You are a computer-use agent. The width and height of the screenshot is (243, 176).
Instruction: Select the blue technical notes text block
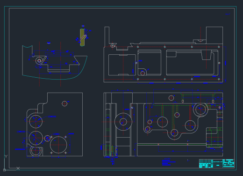(x=169, y=162)
